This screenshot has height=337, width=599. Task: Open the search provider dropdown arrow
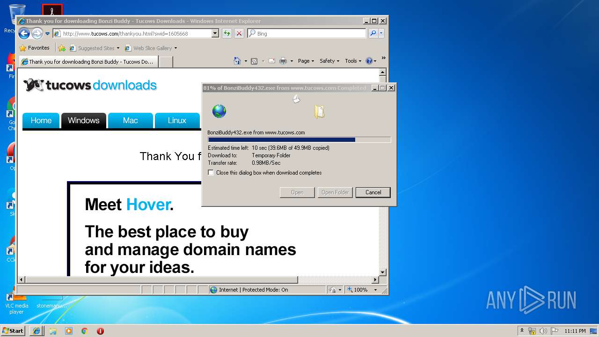381,33
